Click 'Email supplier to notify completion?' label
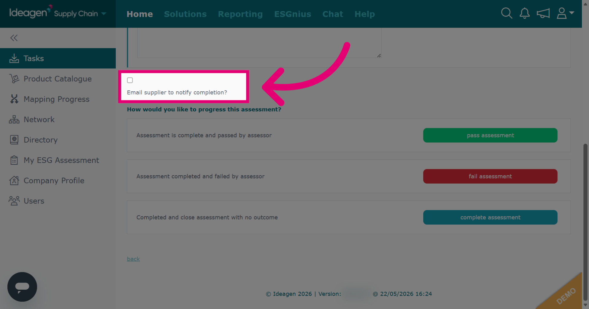589x309 pixels. point(177,92)
